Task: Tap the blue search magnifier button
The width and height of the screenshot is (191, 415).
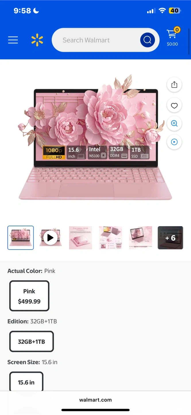Action: click(148, 40)
